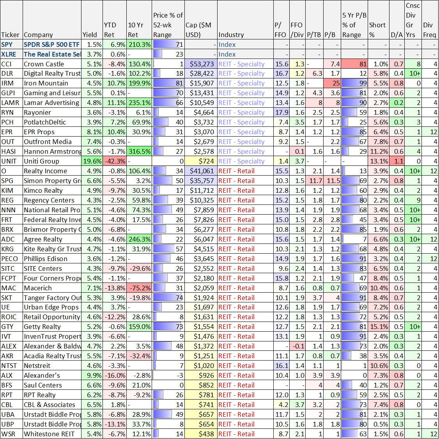Select the Phillips Edison company cell
Viewport: 439px width, 439px height.
pyautogui.click(x=52, y=259)
